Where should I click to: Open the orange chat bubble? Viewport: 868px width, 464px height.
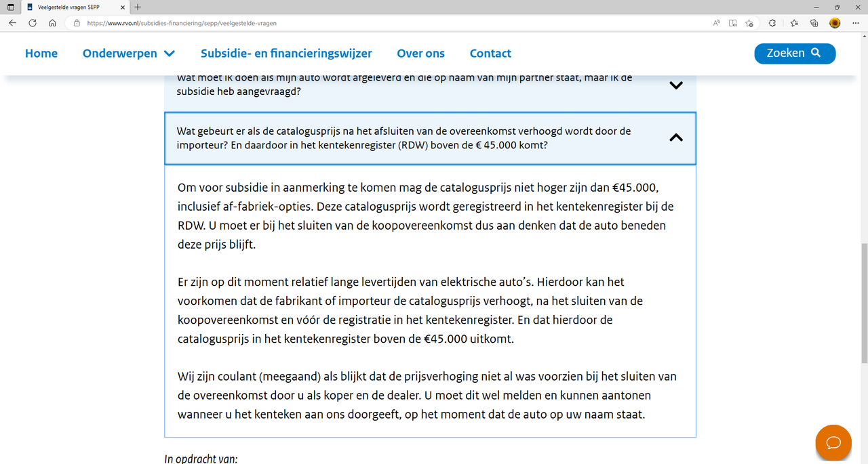[833, 442]
